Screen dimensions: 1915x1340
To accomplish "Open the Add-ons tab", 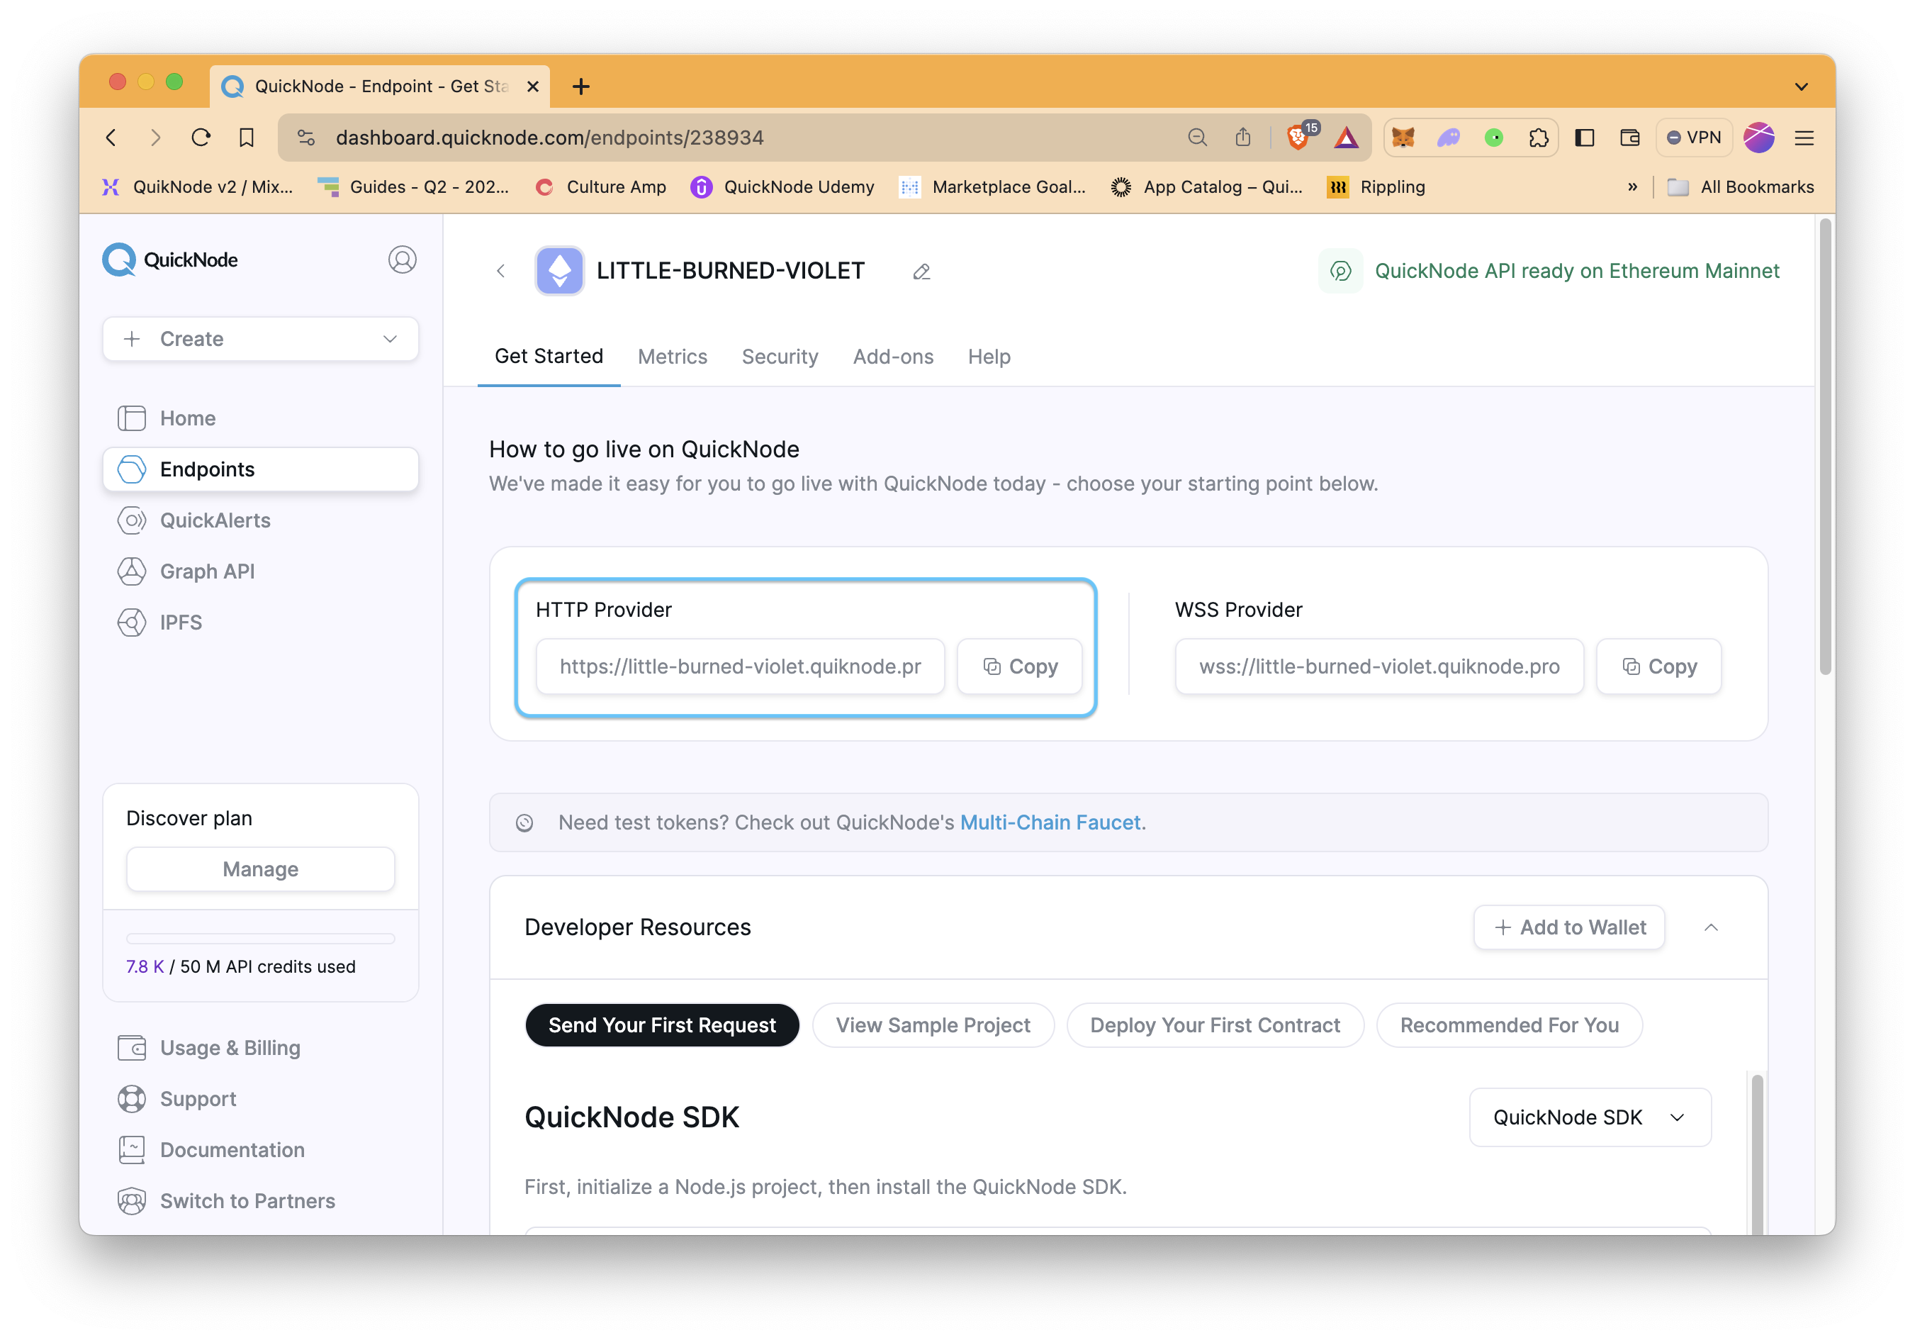I will [x=893, y=357].
